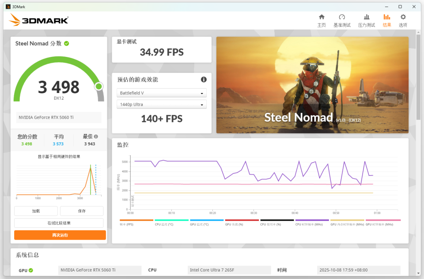This screenshot has height=279, width=424.
Task: Click the 监控 section heading
Action: point(123,145)
